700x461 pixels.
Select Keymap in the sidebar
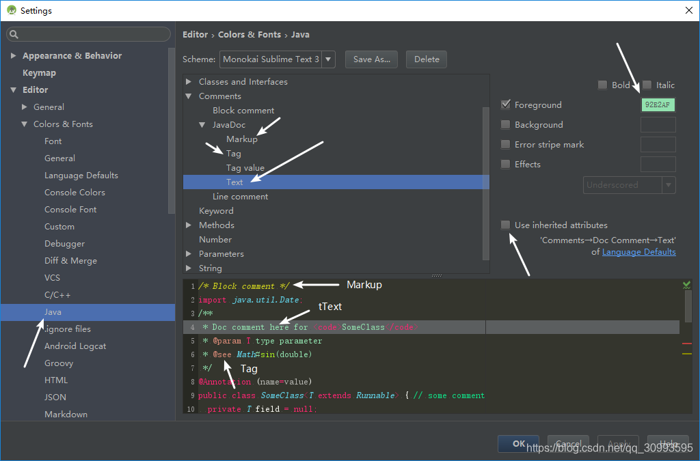[39, 72]
